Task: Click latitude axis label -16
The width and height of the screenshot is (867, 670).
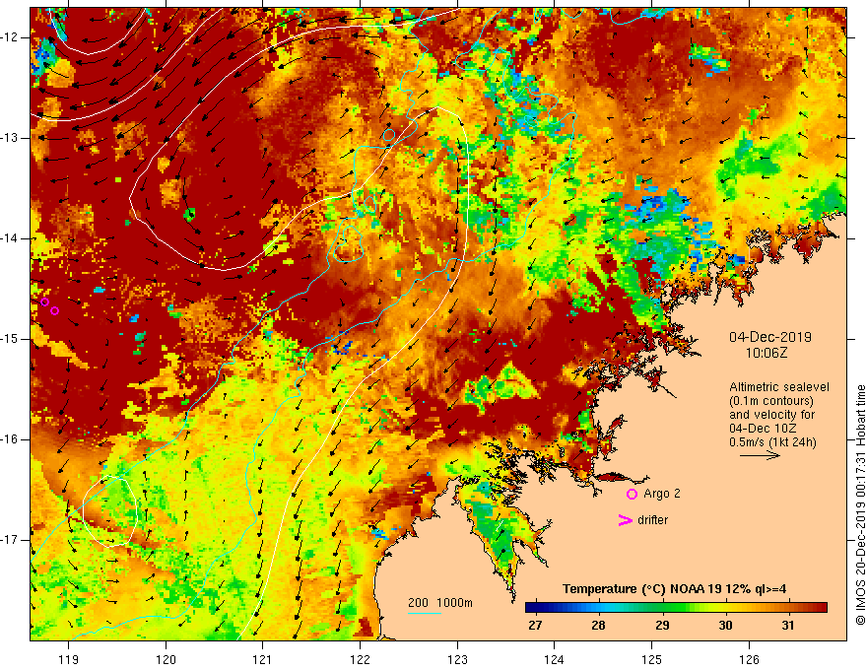Action: click(10, 439)
